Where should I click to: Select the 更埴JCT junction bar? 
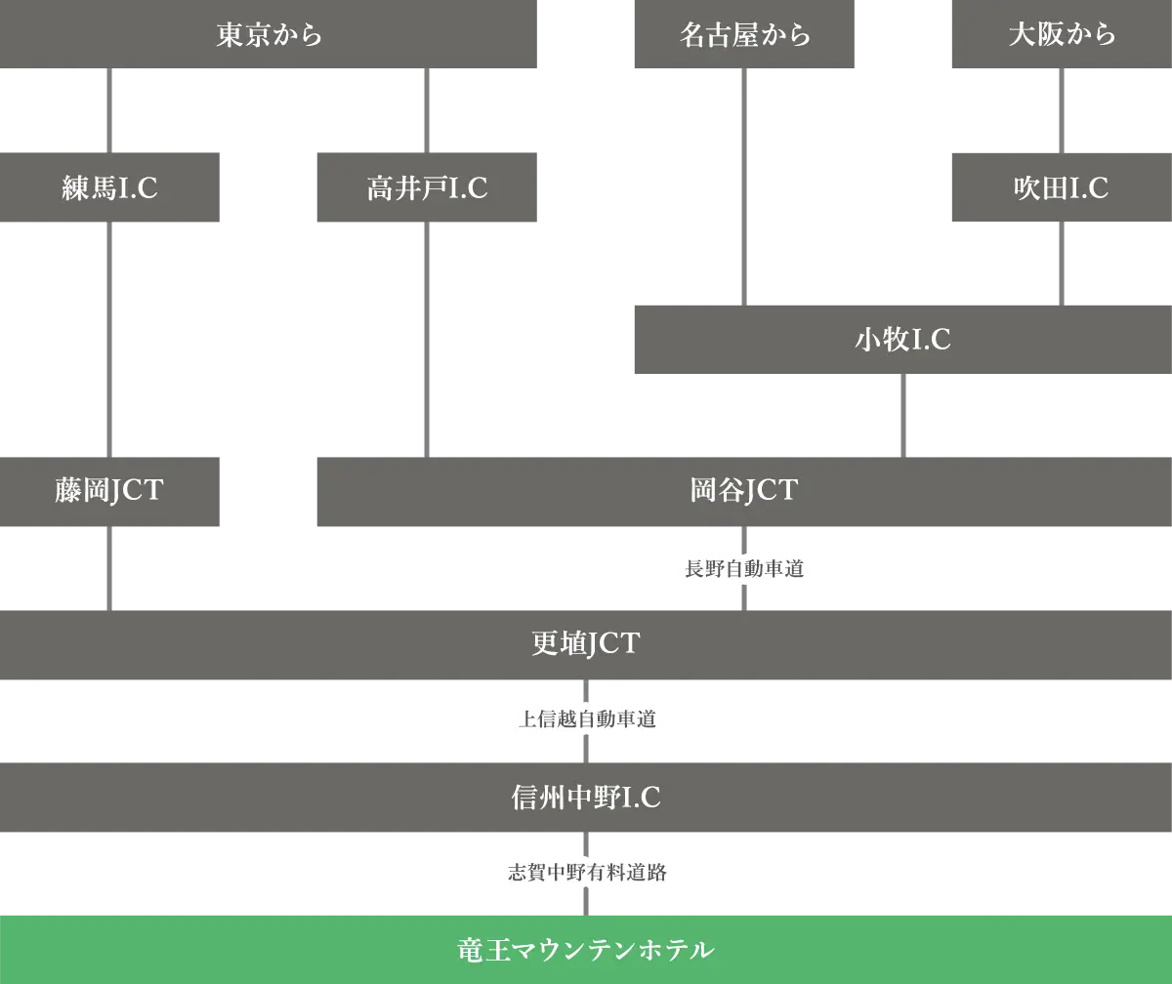[x=586, y=645]
